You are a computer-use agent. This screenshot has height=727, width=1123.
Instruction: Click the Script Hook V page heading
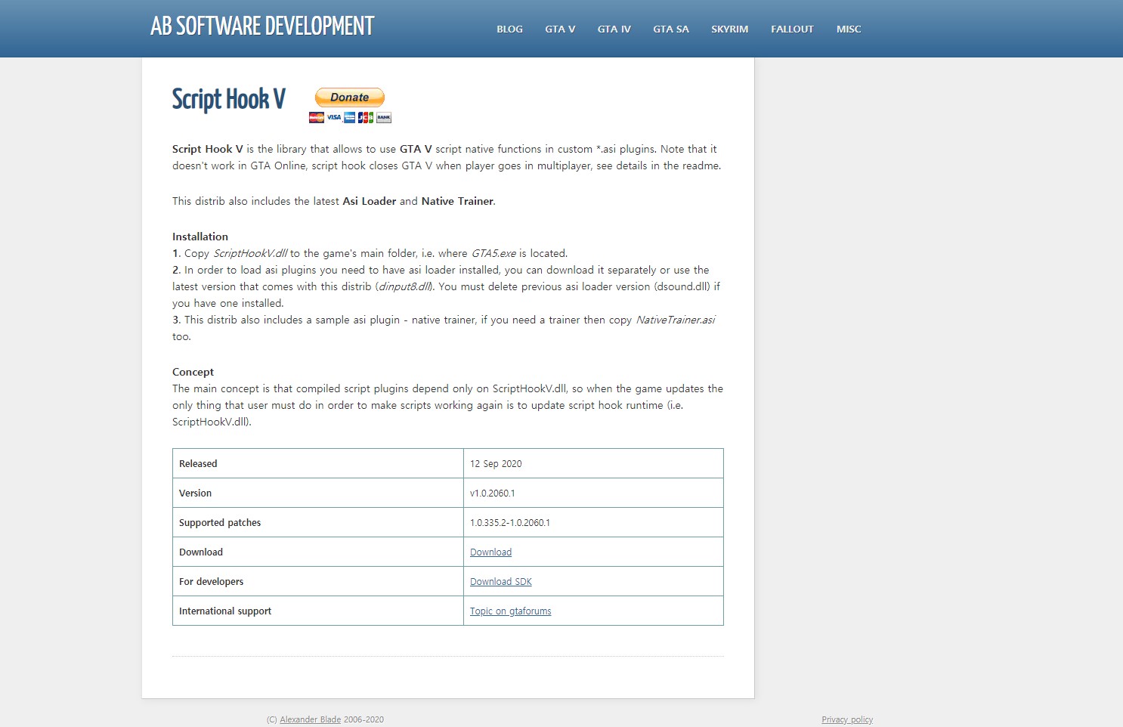click(x=228, y=100)
